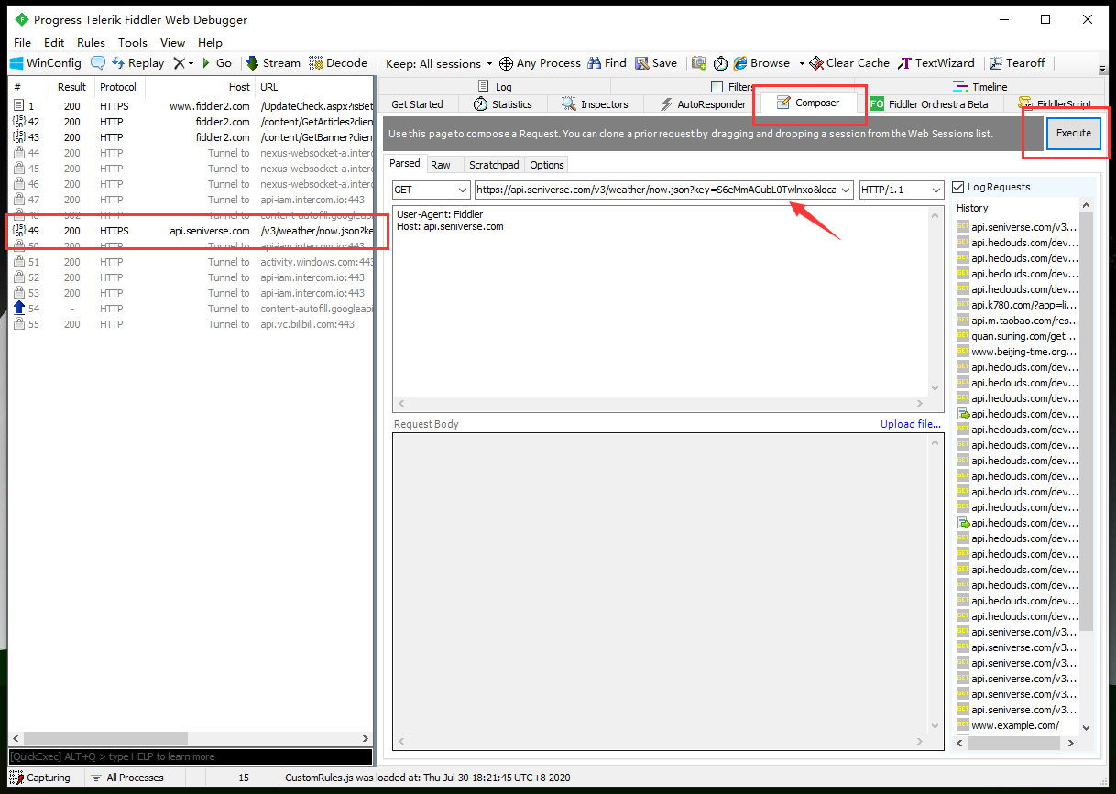Click the camera screenshot icon
Image resolution: width=1116 pixels, height=794 pixels.
point(699,63)
